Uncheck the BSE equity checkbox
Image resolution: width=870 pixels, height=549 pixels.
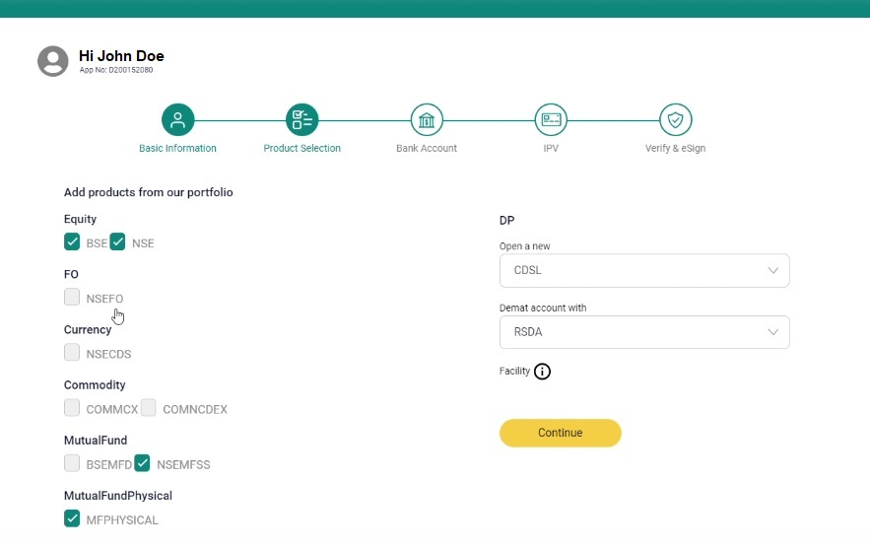click(x=72, y=242)
